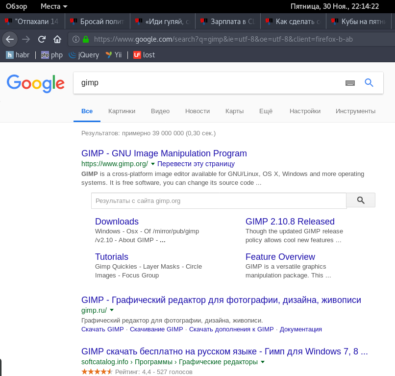Open the lost bookmark
This screenshot has height=376, width=395.
pos(144,55)
